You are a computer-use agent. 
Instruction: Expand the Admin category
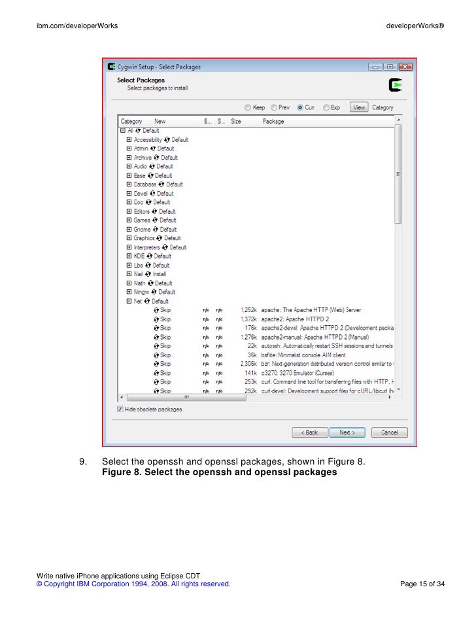tap(129, 149)
